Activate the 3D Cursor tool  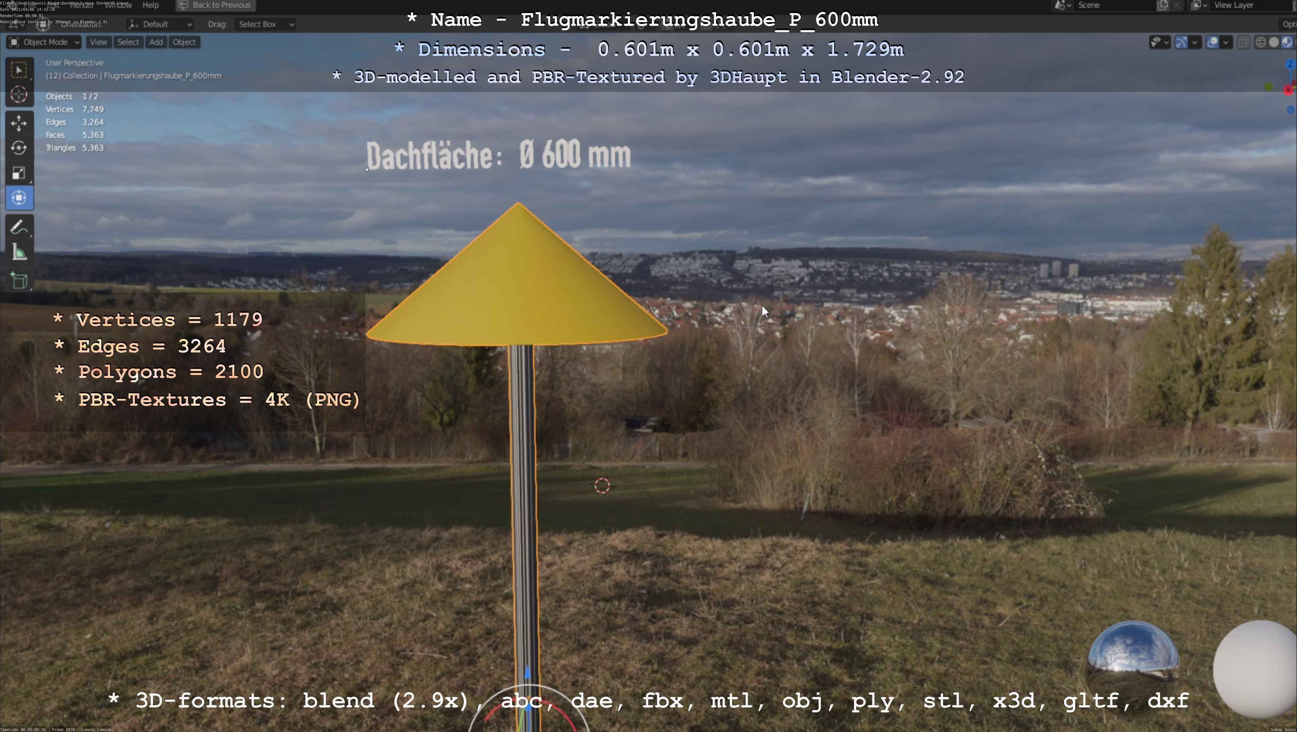(x=19, y=94)
